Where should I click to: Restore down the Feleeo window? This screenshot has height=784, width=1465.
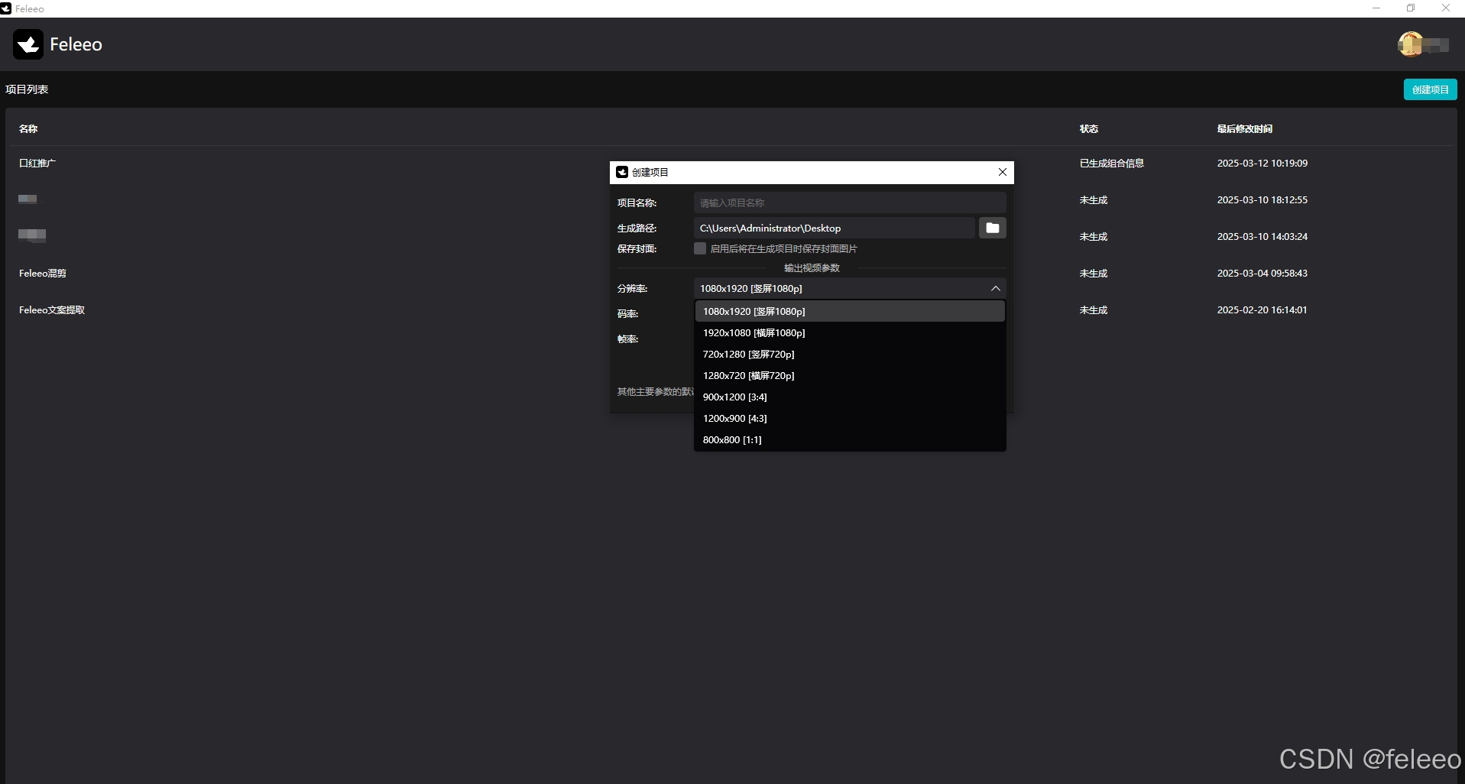coord(1411,8)
